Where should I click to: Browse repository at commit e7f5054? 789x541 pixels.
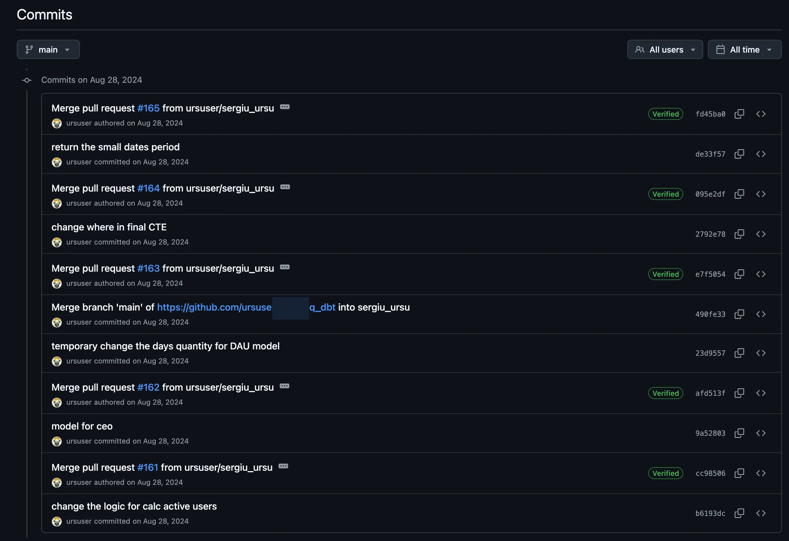point(761,274)
